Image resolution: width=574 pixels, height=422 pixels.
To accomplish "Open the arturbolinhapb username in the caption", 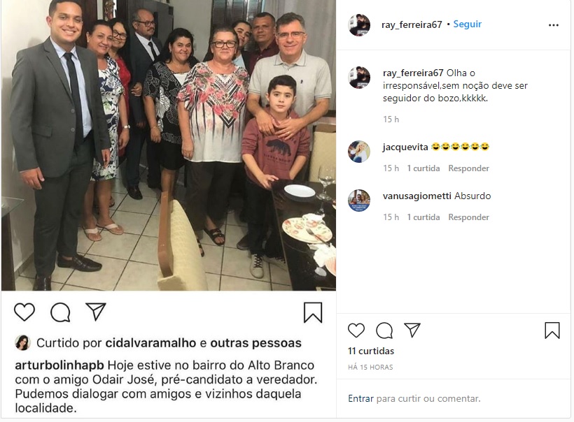I will click(59, 365).
